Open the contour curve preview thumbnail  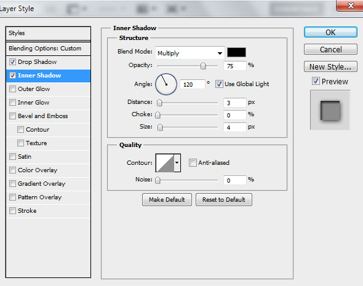pos(165,163)
